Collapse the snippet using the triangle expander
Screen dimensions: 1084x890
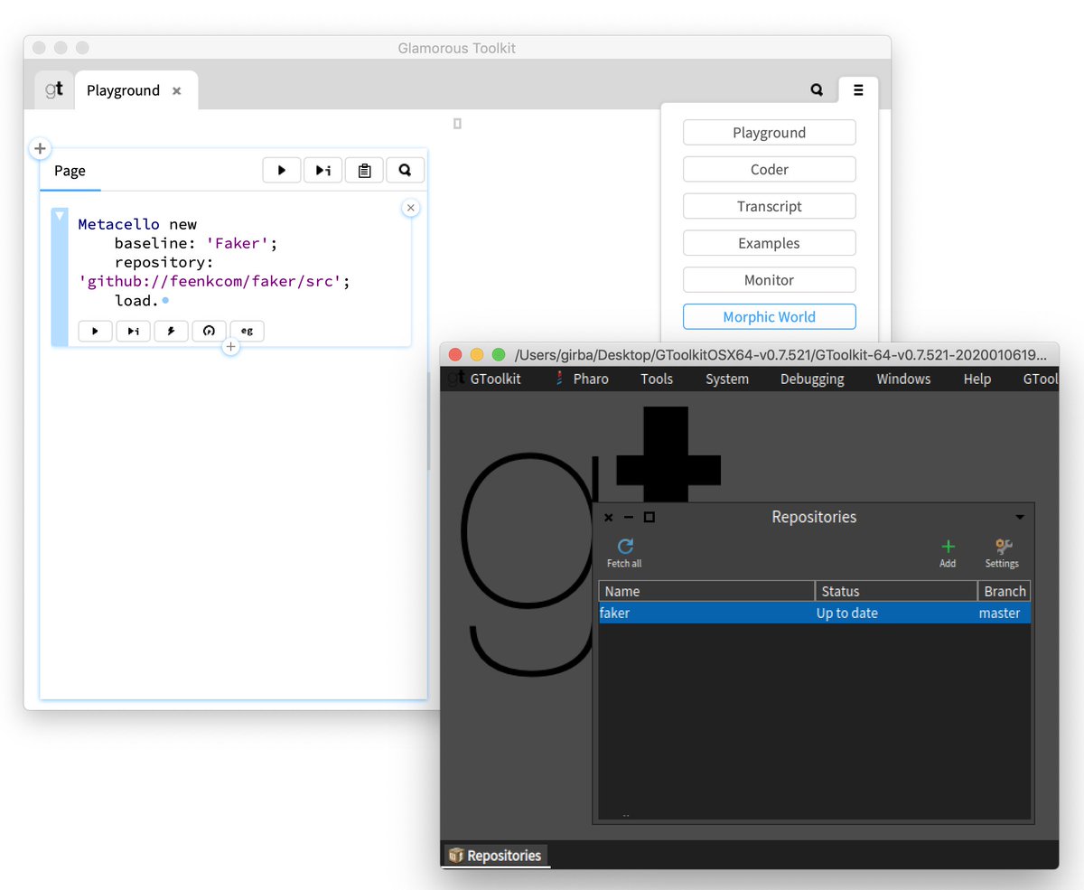[60, 215]
